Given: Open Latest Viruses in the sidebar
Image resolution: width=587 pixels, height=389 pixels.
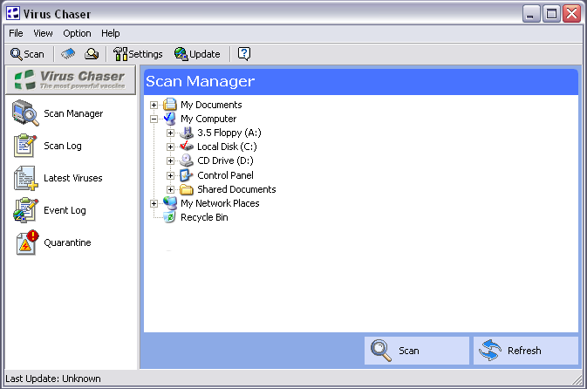Looking at the screenshot, I should (58, 178).
